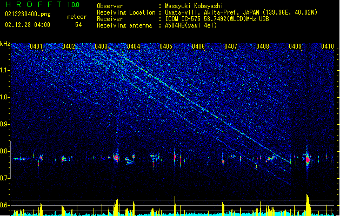The height and width of the screenshot is (216, 340).
Task: Click the 0.9 frequency axis label
Action: [x=4, y=124]
